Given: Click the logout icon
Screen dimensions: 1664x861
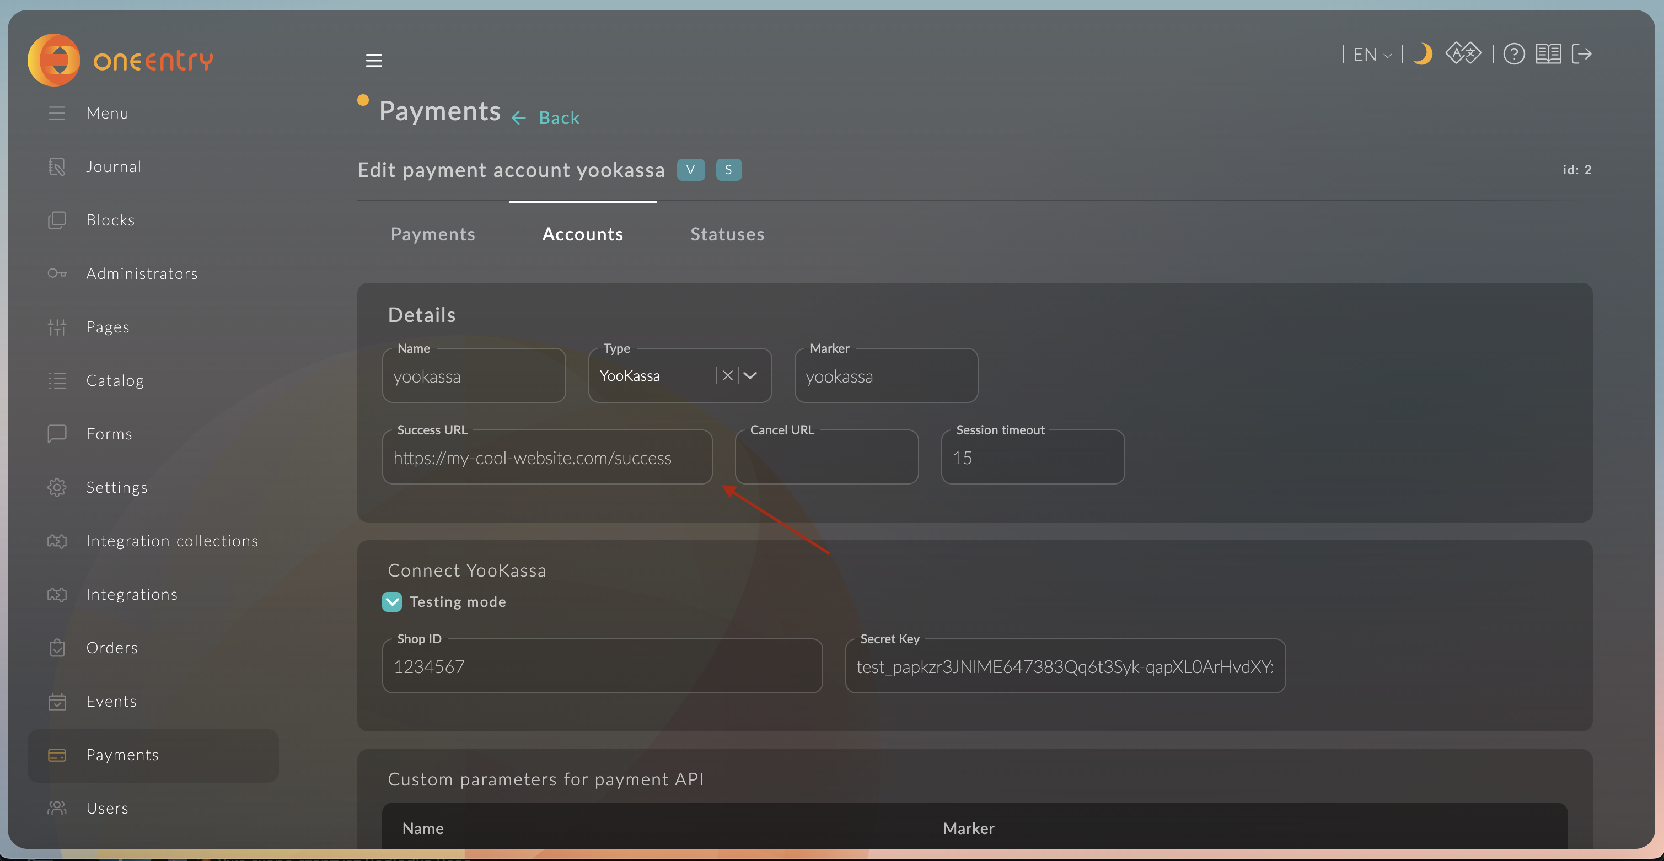Looking at the screenshot, I should click(1581, 53).
